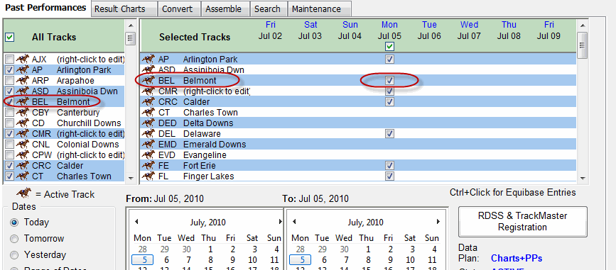Uncheck Arlington Park's Jul 05 checkbox
The height and width of the screenshot is (270, 616).
click(x=389, y=60)
